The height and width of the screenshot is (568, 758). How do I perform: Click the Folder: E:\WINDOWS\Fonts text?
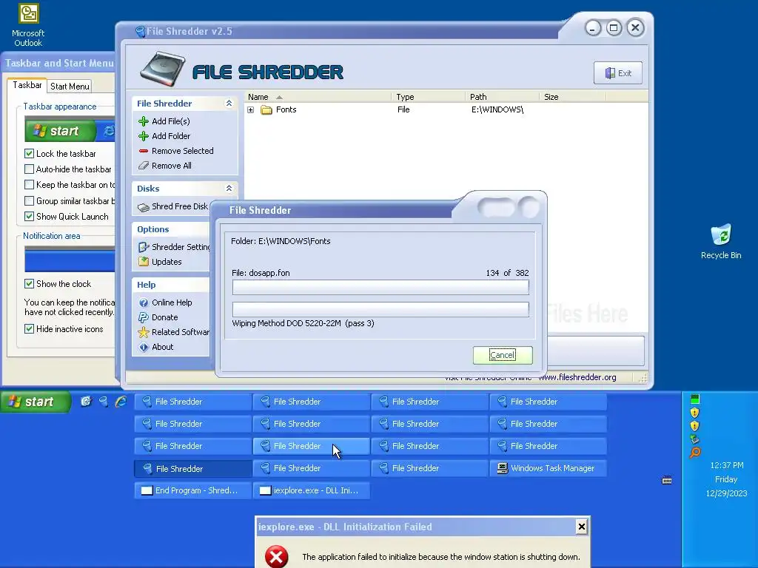(x=281, y=241)
